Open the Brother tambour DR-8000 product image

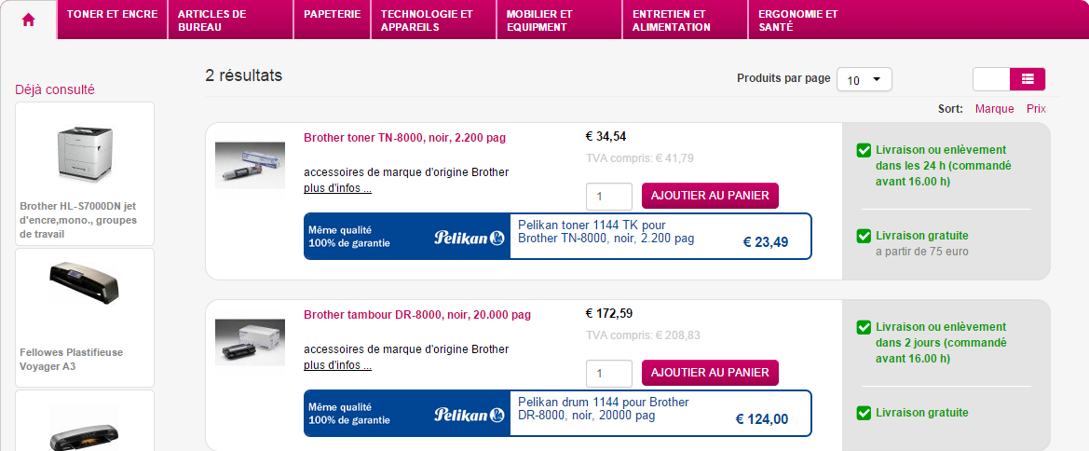click(x=250, y=341)
